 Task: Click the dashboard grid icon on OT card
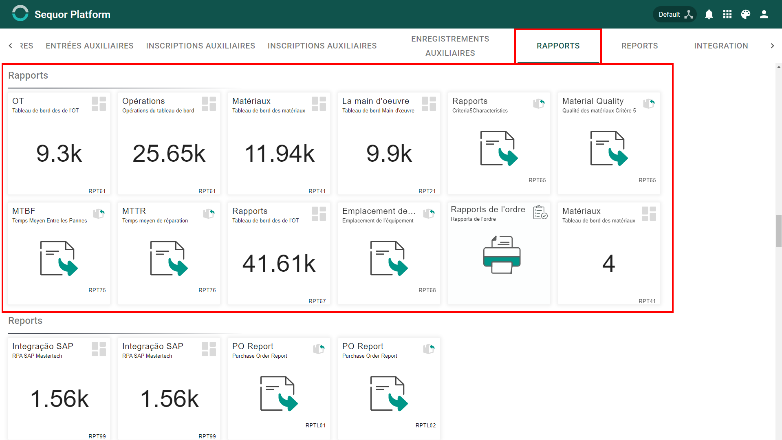pos(99,104)
